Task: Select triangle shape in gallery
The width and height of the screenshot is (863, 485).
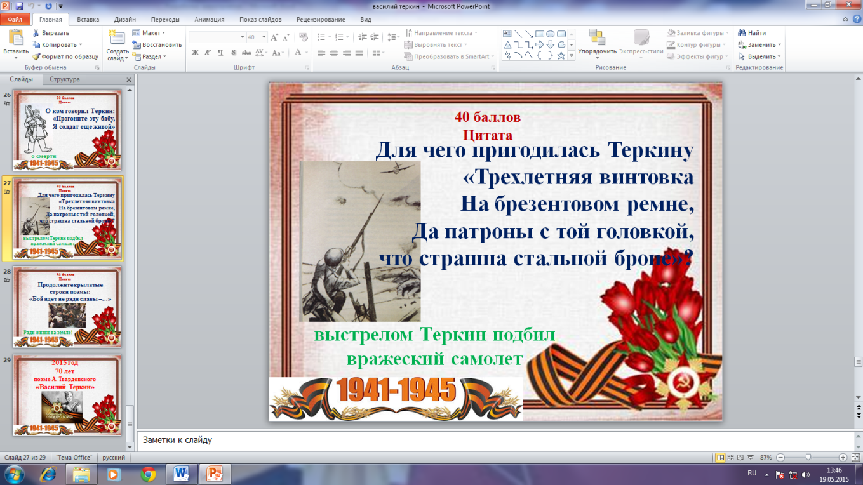Action: [x=508, y=44]
